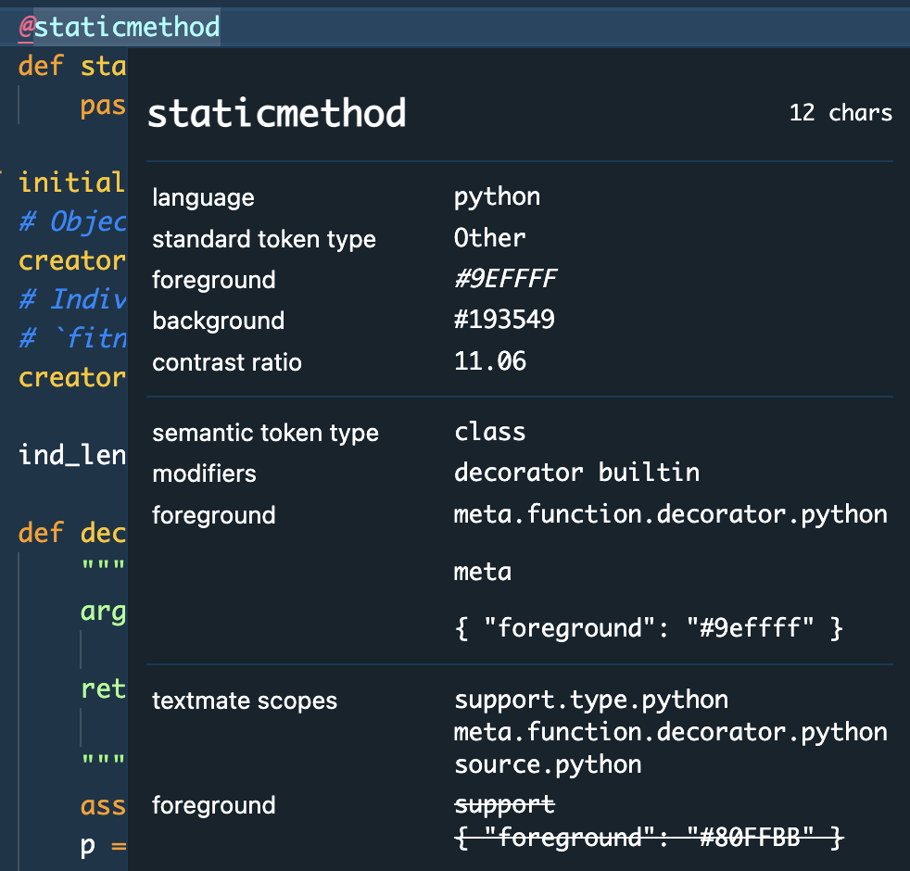
Task: Click the struck-through 'support' rule
Action: (504, 805)
